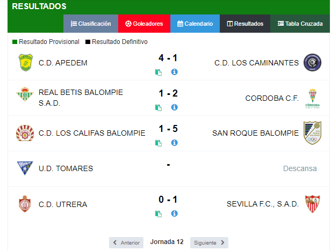Go to previous jornada with Anterior
The width and height of the screenshot is (331, 251).
click(x=126, y=242)
